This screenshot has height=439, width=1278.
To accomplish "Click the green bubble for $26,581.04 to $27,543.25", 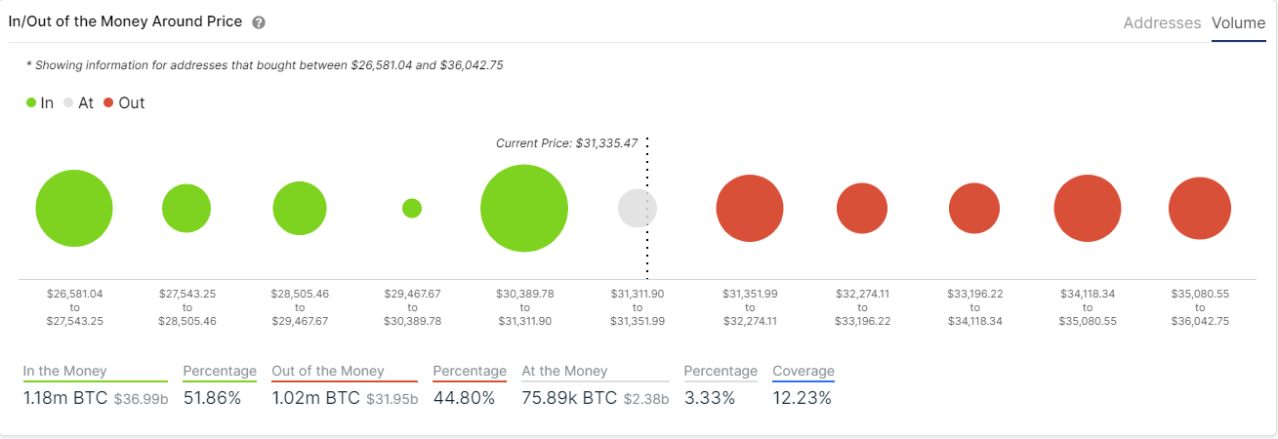I will [74, 208].
